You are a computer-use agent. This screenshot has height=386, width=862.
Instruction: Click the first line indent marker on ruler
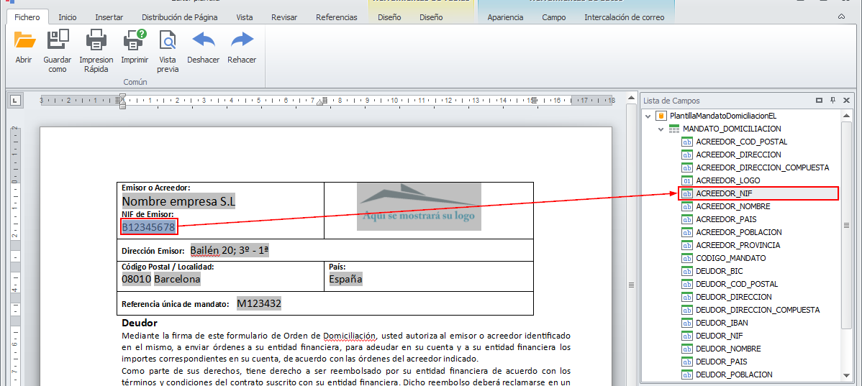click(122, 97)
